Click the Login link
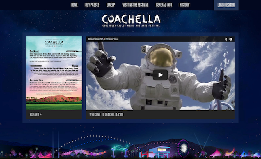The height and width of the screenshot is (159, 261). tap(221, 5)
